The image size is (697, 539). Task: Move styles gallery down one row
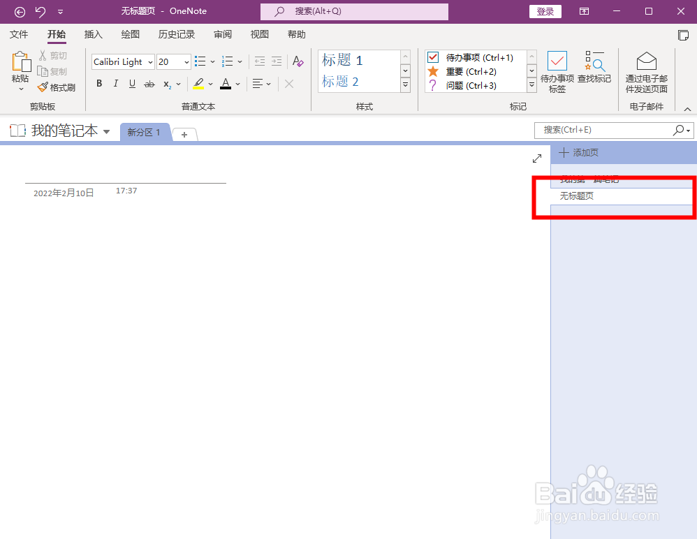pos(405,71)
